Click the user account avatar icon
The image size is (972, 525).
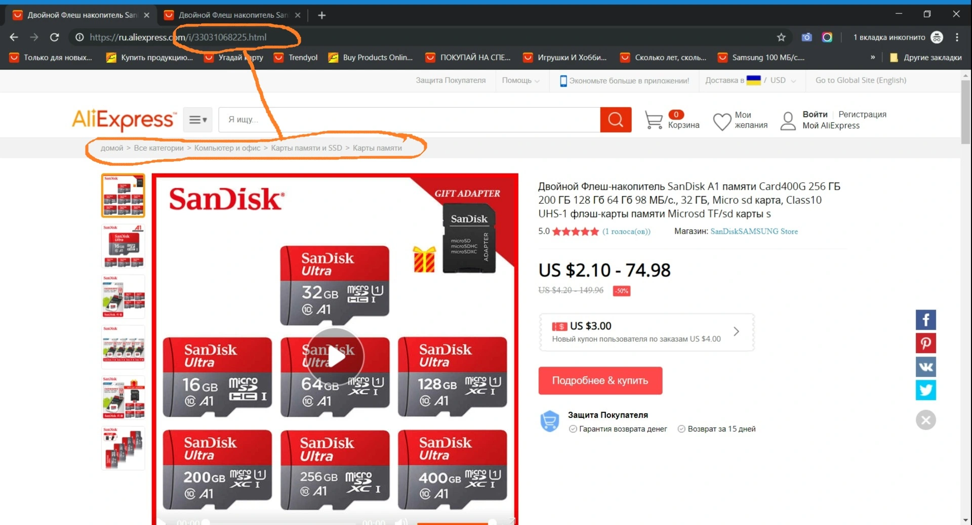[x=788, y=121]
